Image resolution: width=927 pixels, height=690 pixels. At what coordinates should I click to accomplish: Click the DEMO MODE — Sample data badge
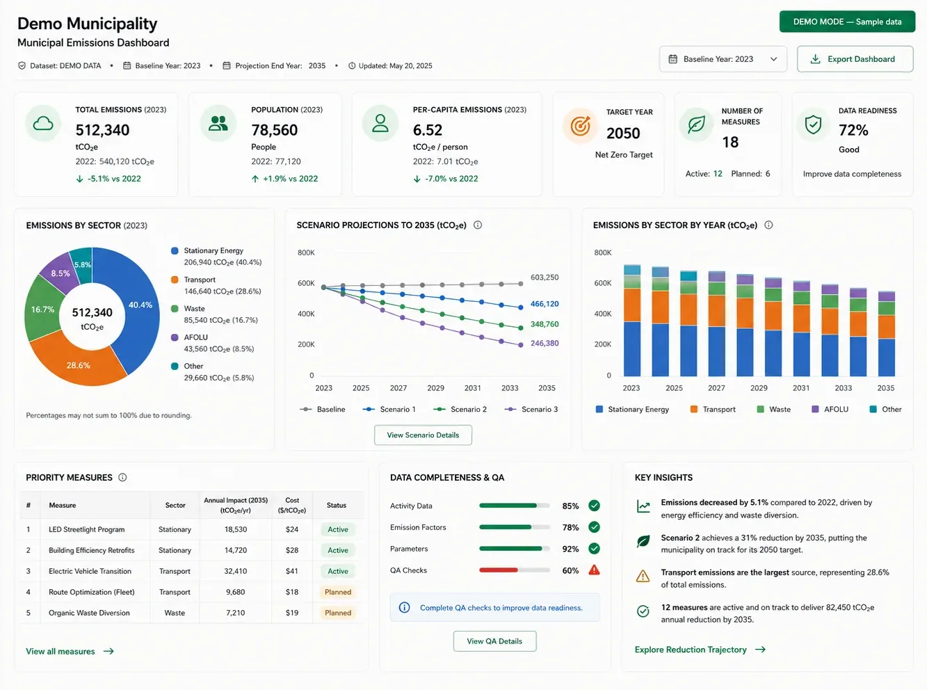pos(847,22)
